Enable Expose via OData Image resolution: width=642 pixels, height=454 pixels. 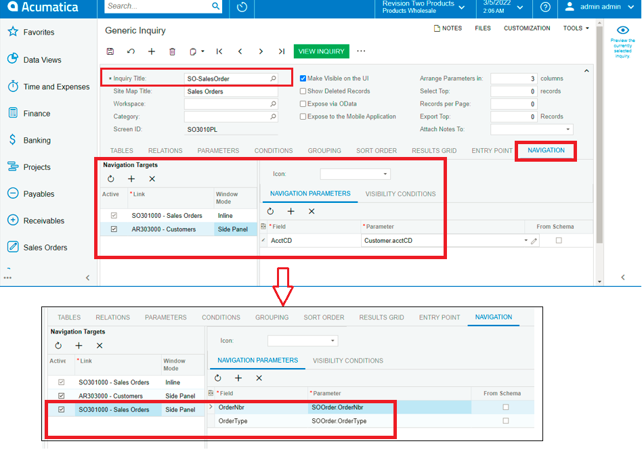point(303,104)
